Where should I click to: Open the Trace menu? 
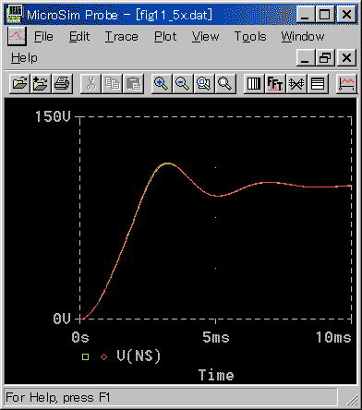click(121, 37)
